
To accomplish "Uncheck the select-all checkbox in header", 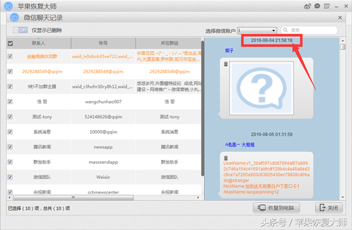I will pos(10,43).
